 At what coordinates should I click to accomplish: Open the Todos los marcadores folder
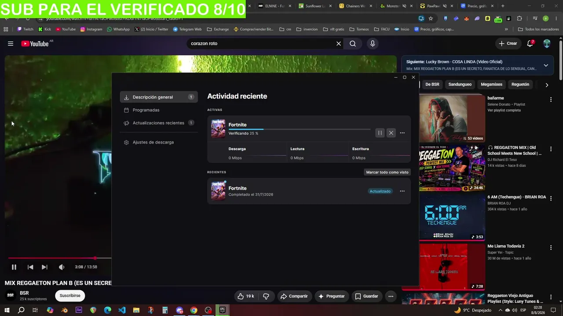click(x=538, y=29)
